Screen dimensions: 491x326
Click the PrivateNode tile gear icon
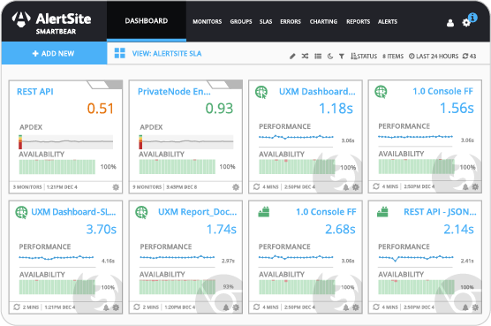click(x=236, y=187)
